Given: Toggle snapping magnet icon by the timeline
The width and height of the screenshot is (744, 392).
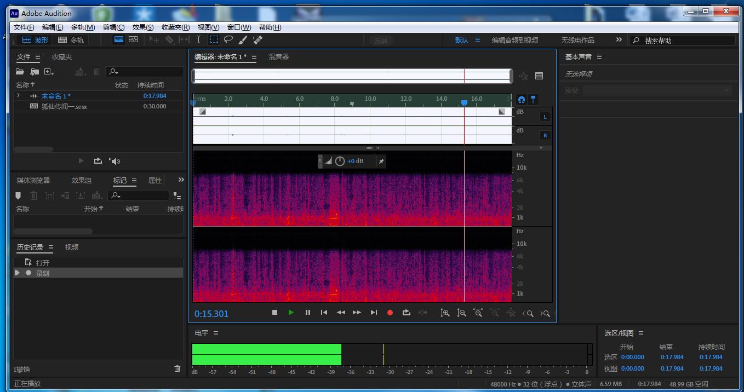Looking at the screenshot, I should [521, 100].
